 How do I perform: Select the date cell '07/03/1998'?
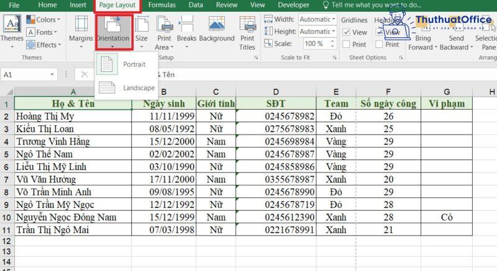coord(164,230)
